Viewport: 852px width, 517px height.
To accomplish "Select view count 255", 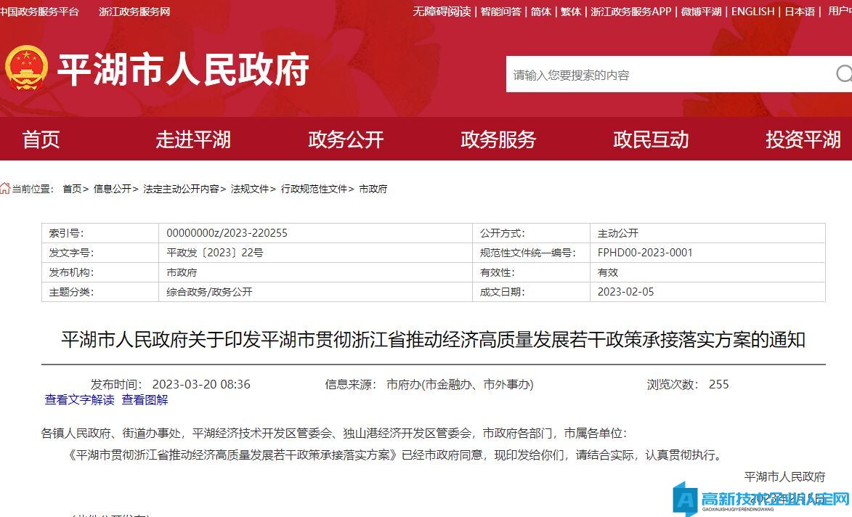I will (719, 385).
